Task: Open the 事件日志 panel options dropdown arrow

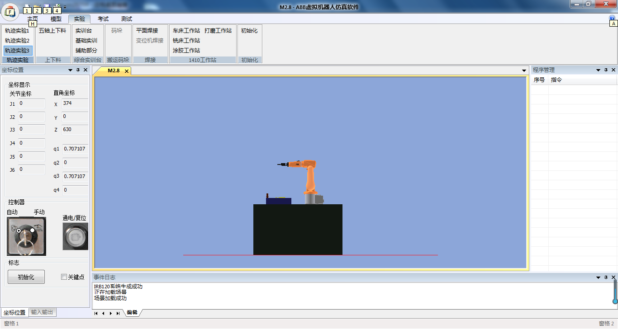Action: coord(598,277)
